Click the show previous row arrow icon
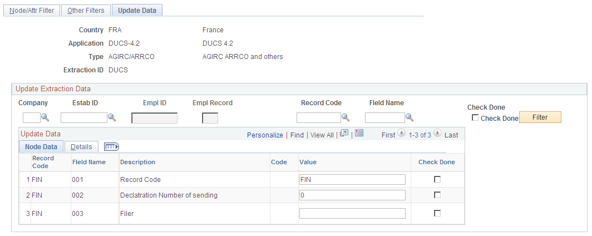This screenshot has height=236, width=592. 402,133
